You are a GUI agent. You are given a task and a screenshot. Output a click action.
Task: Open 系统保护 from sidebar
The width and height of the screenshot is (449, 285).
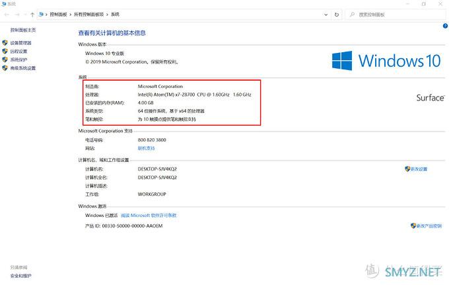18,60
